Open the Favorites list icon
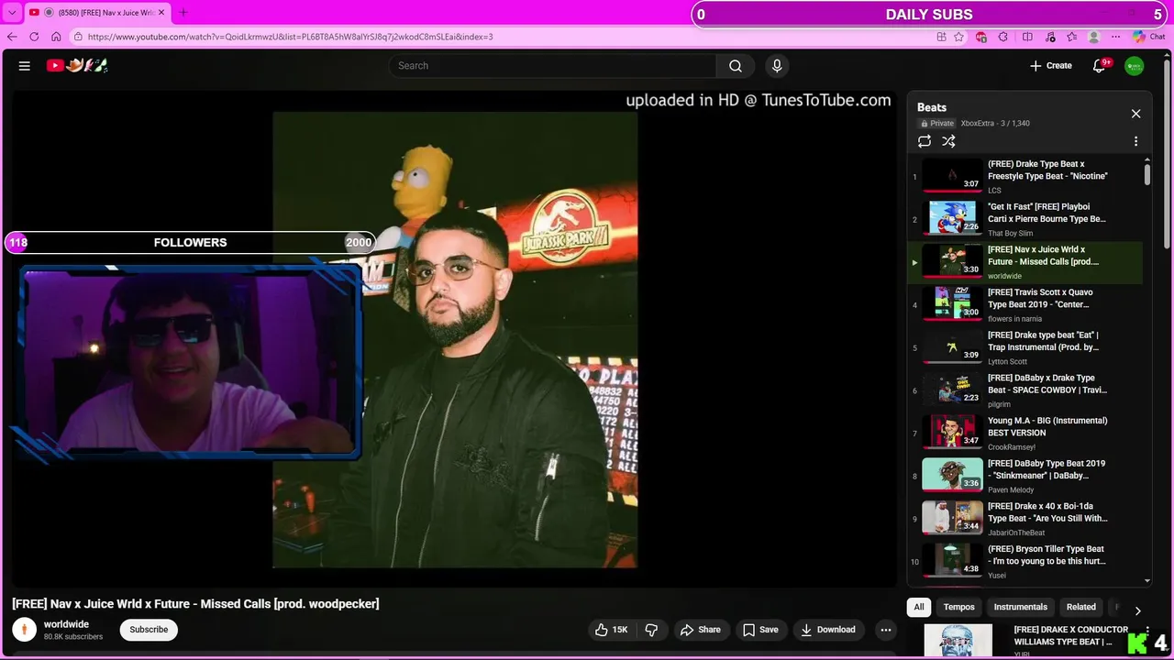This screenshot has width=1174, height=660. [1071, 37]
